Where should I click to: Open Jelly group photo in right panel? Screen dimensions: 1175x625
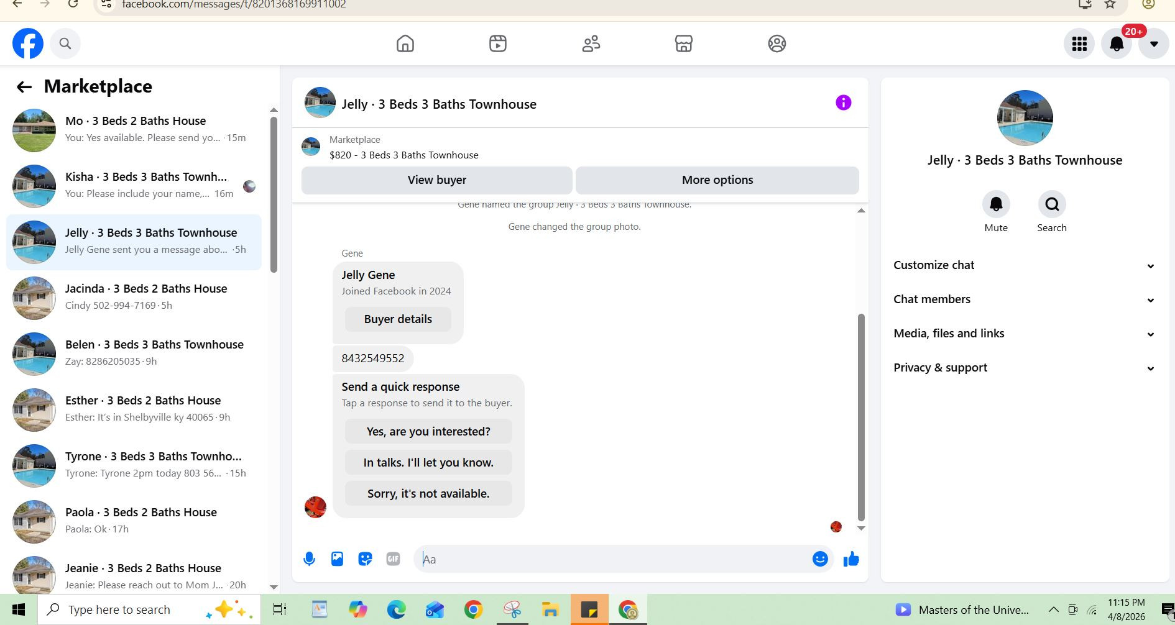[1025, 118]
